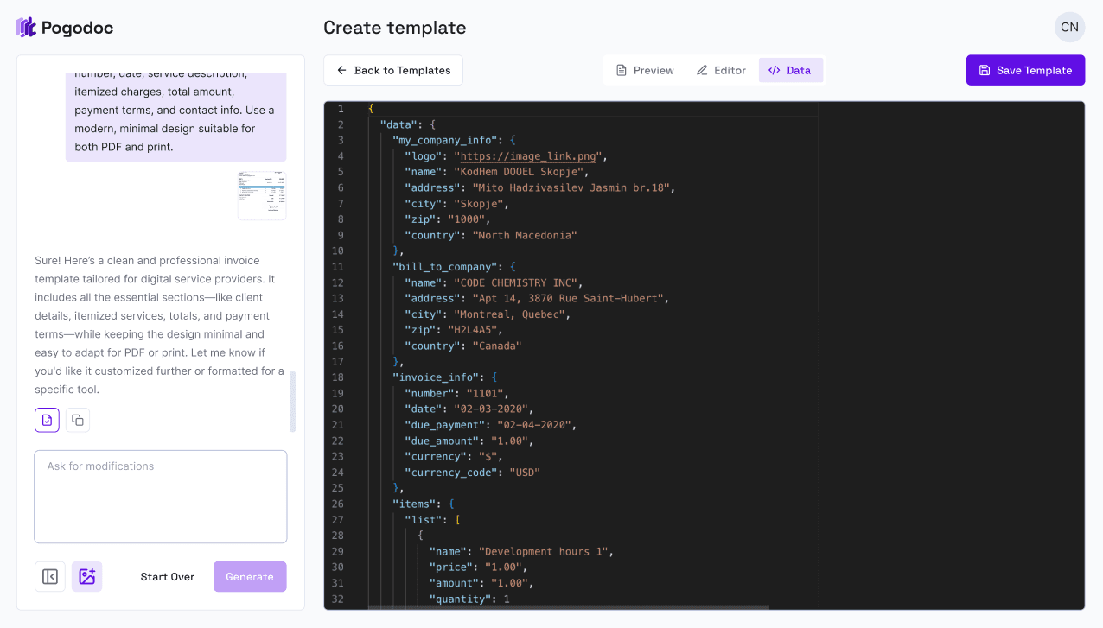Click the Preview document icon

click(620, 70)
